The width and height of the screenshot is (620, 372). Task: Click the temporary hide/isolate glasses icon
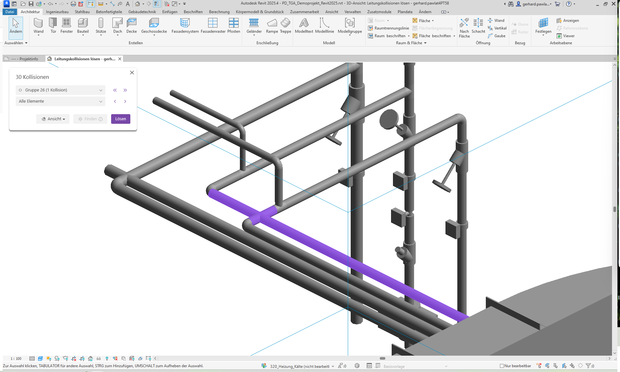click(99, 359)
